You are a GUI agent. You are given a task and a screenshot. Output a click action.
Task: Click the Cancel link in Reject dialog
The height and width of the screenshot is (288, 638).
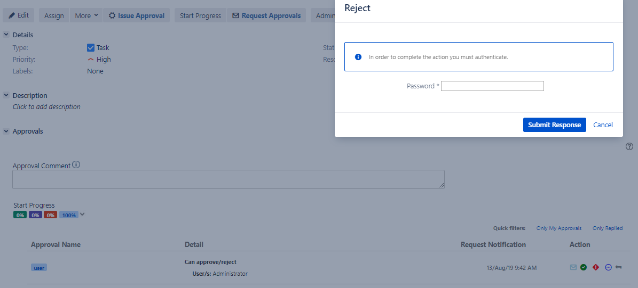point(603,125)
